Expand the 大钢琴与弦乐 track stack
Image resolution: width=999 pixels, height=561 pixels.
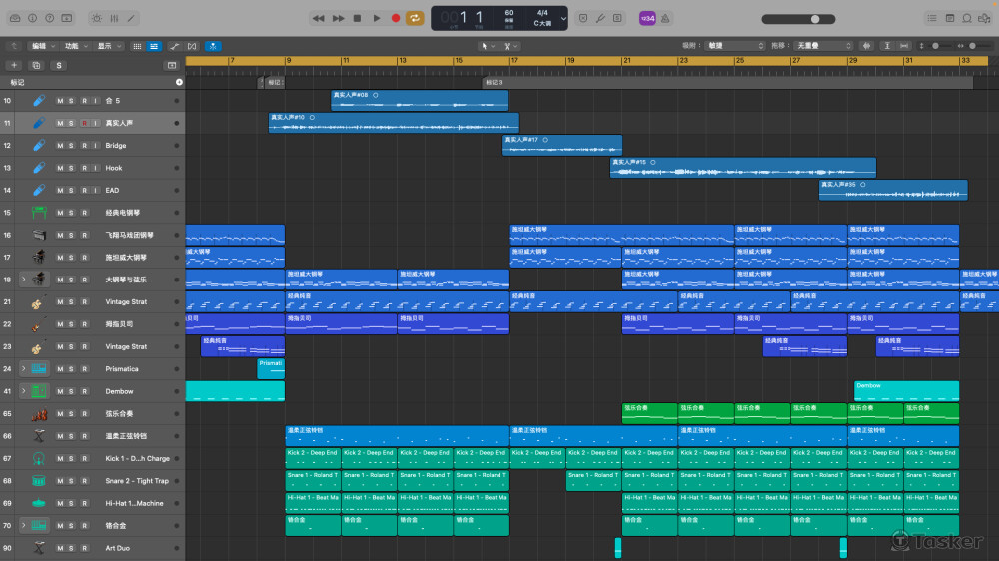coord(24,280)
